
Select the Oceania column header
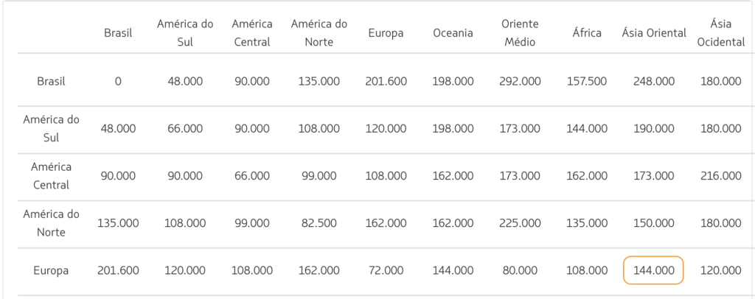point(453,32)
